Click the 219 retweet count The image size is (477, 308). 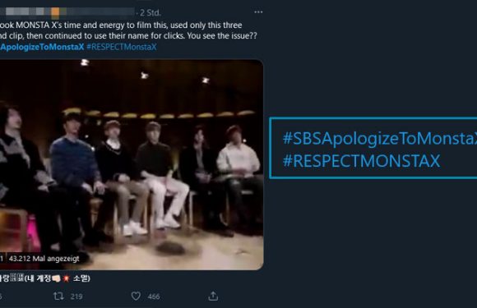click(x=76, y=297)
